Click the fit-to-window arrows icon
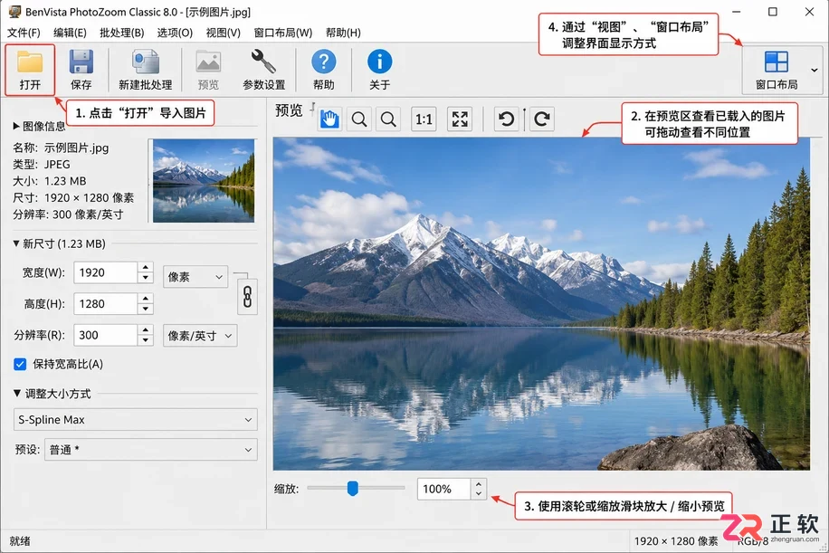Viewport: 829px width, 553px height. click(x=460, y=119)
